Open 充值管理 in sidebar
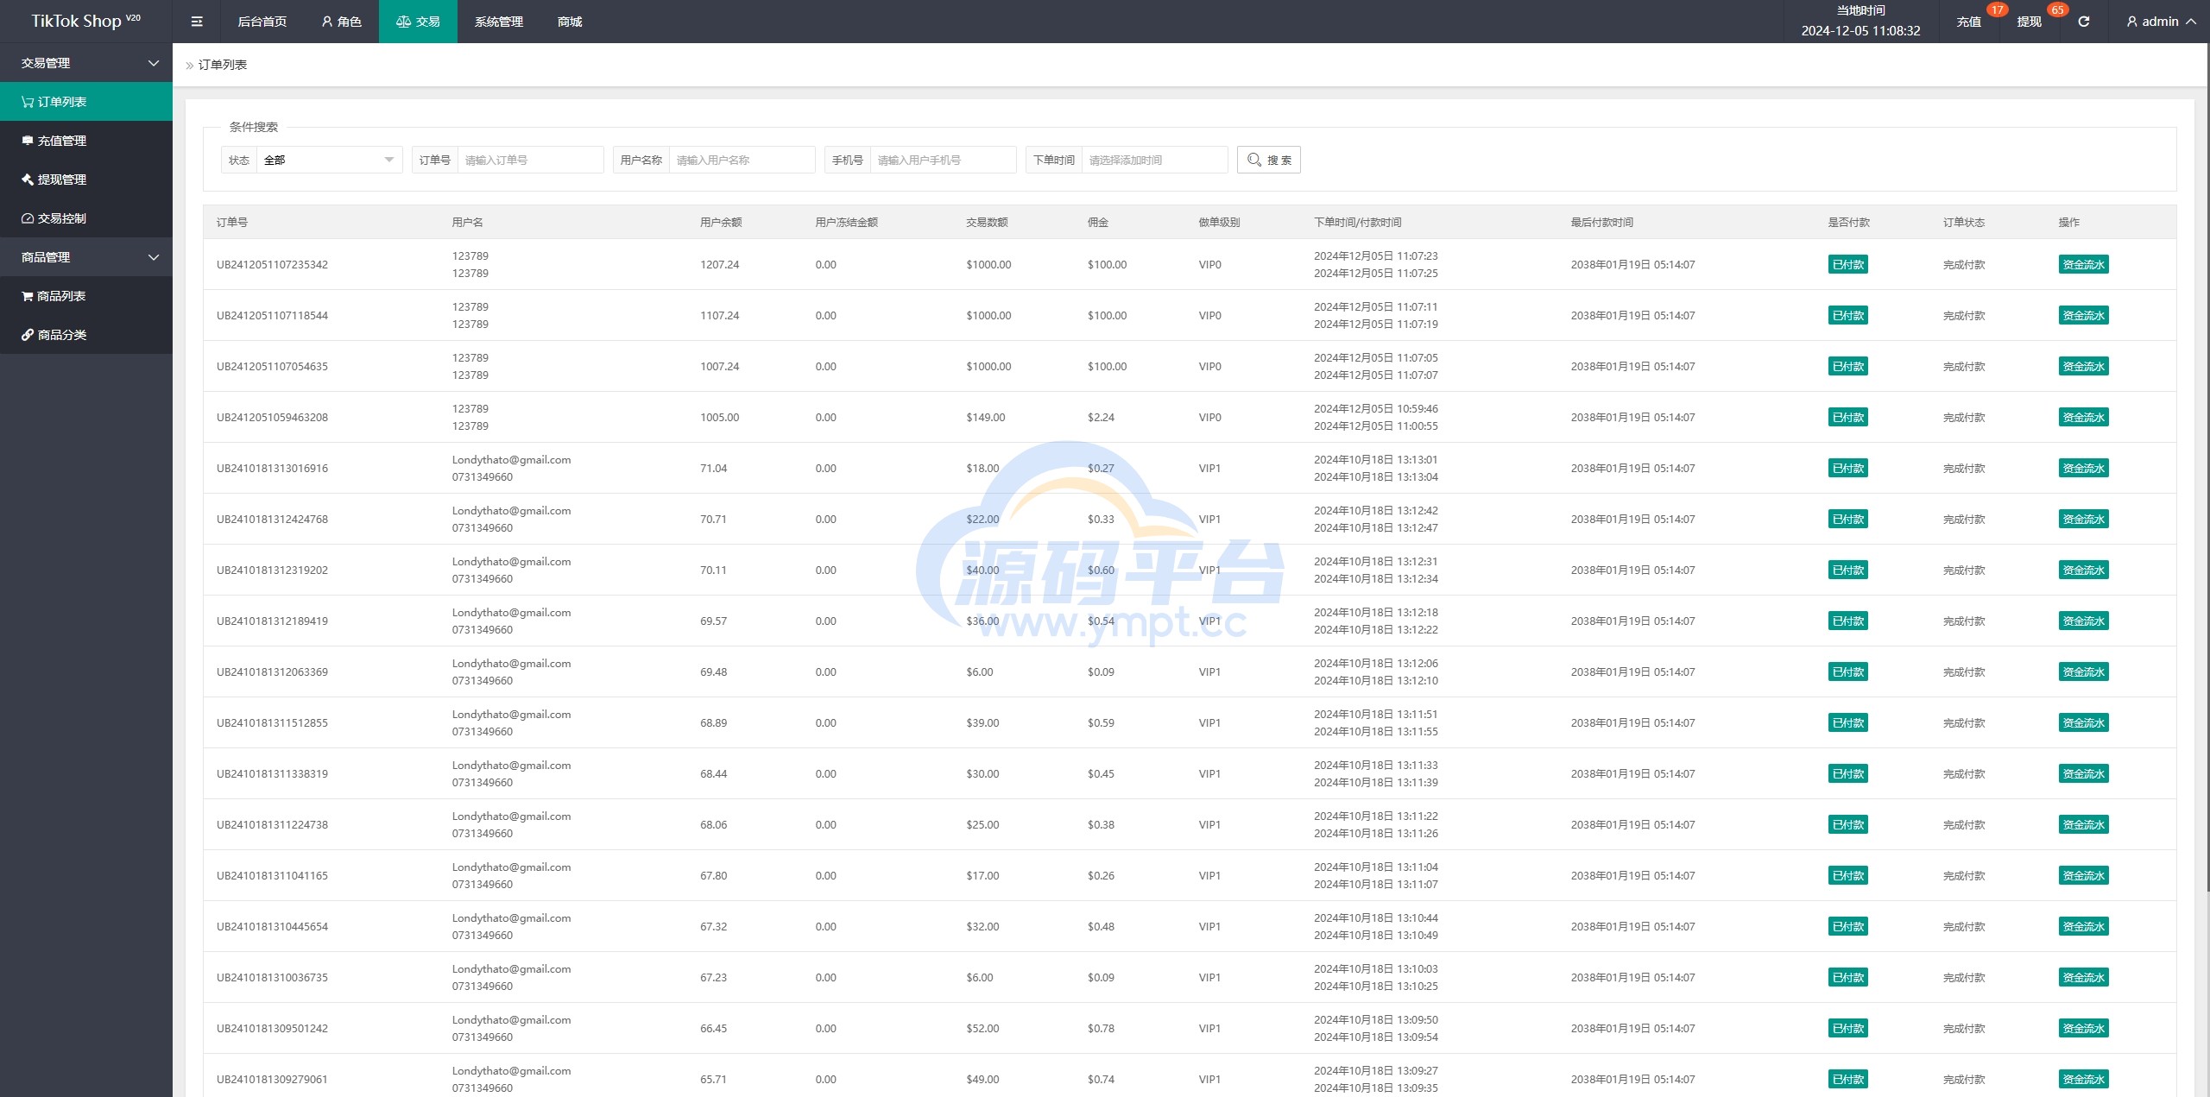 click(86, 141)
